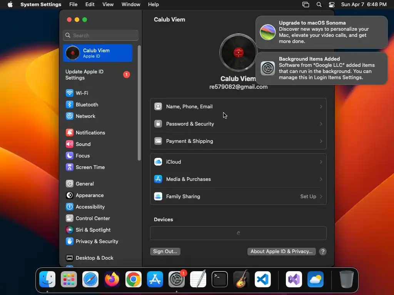Click the Sign Out button

click(165, 251)
